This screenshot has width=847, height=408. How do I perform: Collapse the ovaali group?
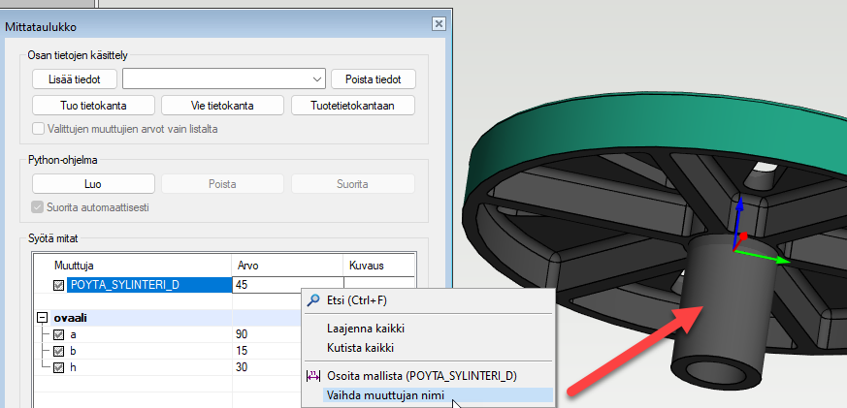(x=43, y=318)
